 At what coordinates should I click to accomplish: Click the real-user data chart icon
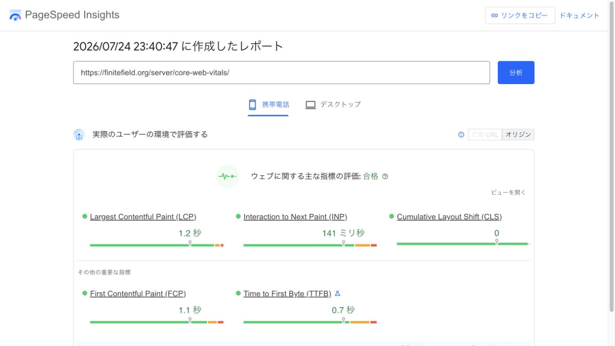pyautogui.click(x=79, y=135)
